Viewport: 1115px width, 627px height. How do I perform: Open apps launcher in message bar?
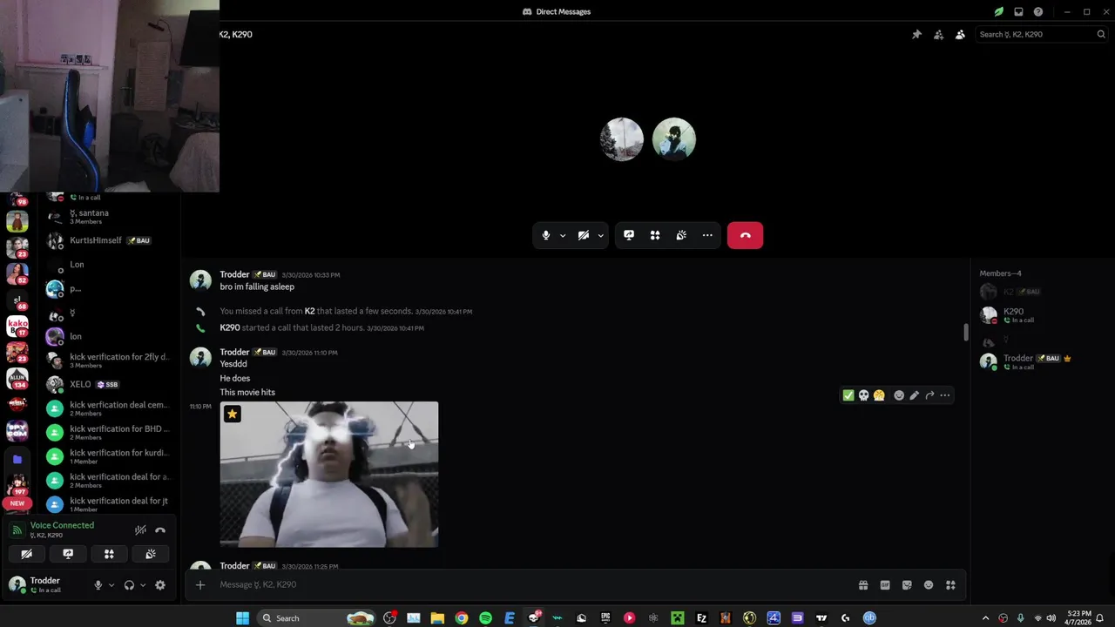pyautogui.click(x=950, y=585)
